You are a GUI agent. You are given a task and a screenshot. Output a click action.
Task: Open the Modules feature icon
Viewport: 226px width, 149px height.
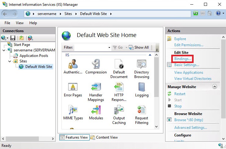click(96, 110)
